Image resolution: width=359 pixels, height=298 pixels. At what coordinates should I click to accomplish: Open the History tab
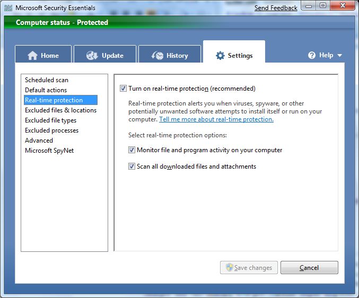tap(170, 54)
